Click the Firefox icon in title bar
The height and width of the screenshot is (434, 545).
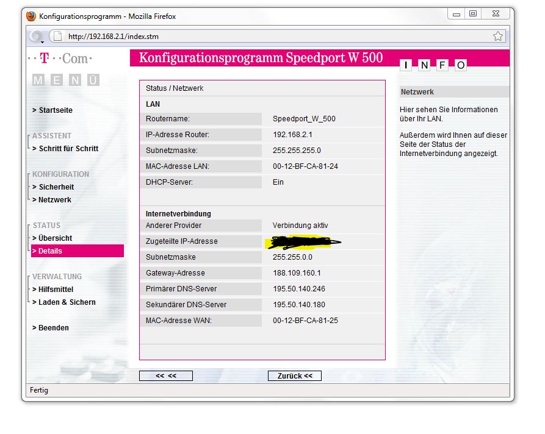[32, 16]
